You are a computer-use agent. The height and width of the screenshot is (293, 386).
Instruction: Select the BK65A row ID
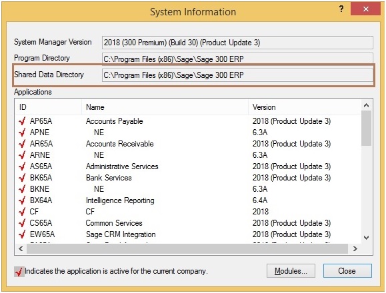coord(41,178)
